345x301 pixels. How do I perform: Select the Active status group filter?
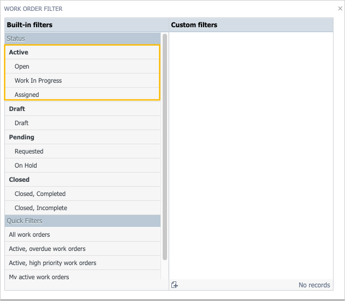[x=19, y=52]
